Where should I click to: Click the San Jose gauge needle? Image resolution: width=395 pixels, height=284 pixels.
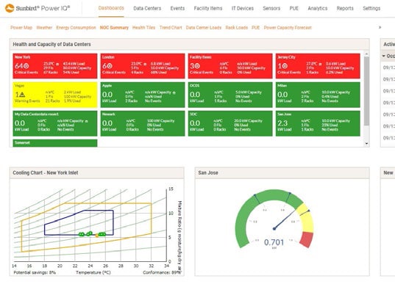pyautogui.click(x=285, y=219)
